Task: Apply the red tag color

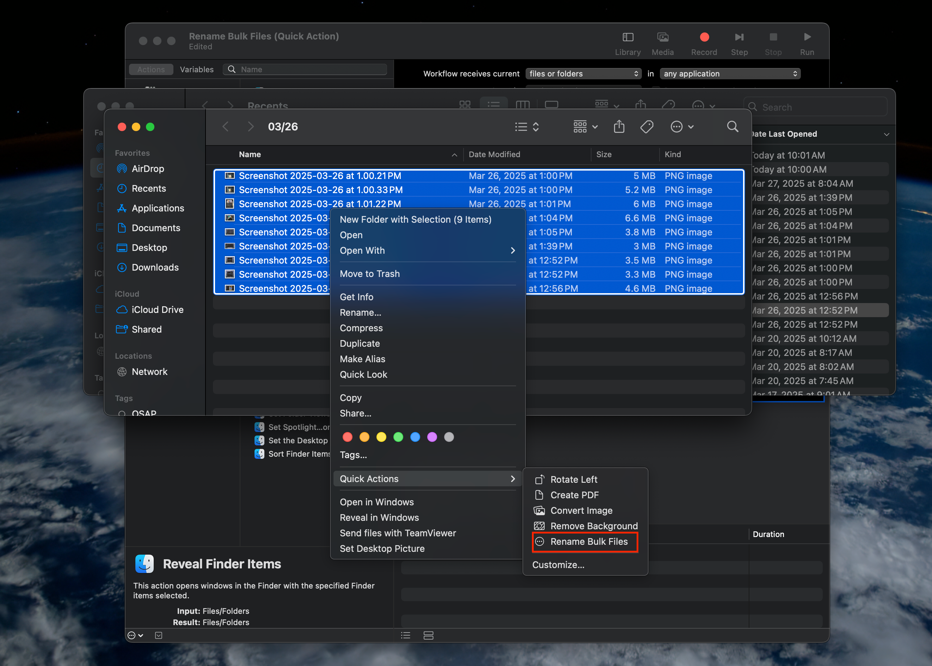Action: (348, 437)
